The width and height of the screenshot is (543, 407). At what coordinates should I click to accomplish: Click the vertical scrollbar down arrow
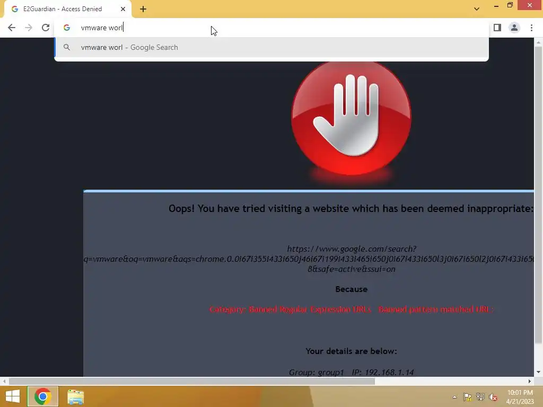[x=538, y=373]
